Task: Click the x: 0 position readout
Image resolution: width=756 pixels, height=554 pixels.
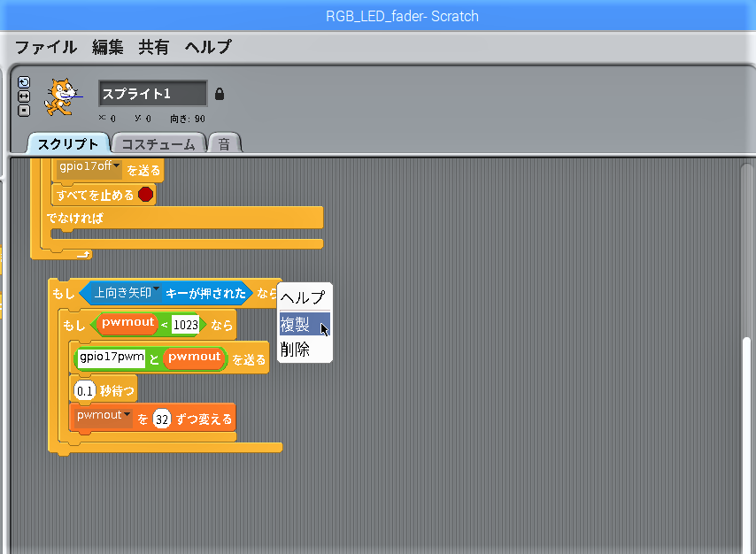Action: tap(107, 118)
